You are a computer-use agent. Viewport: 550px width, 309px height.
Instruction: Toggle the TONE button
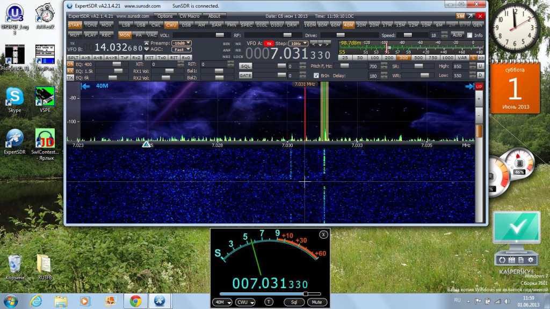pos(90,25)
